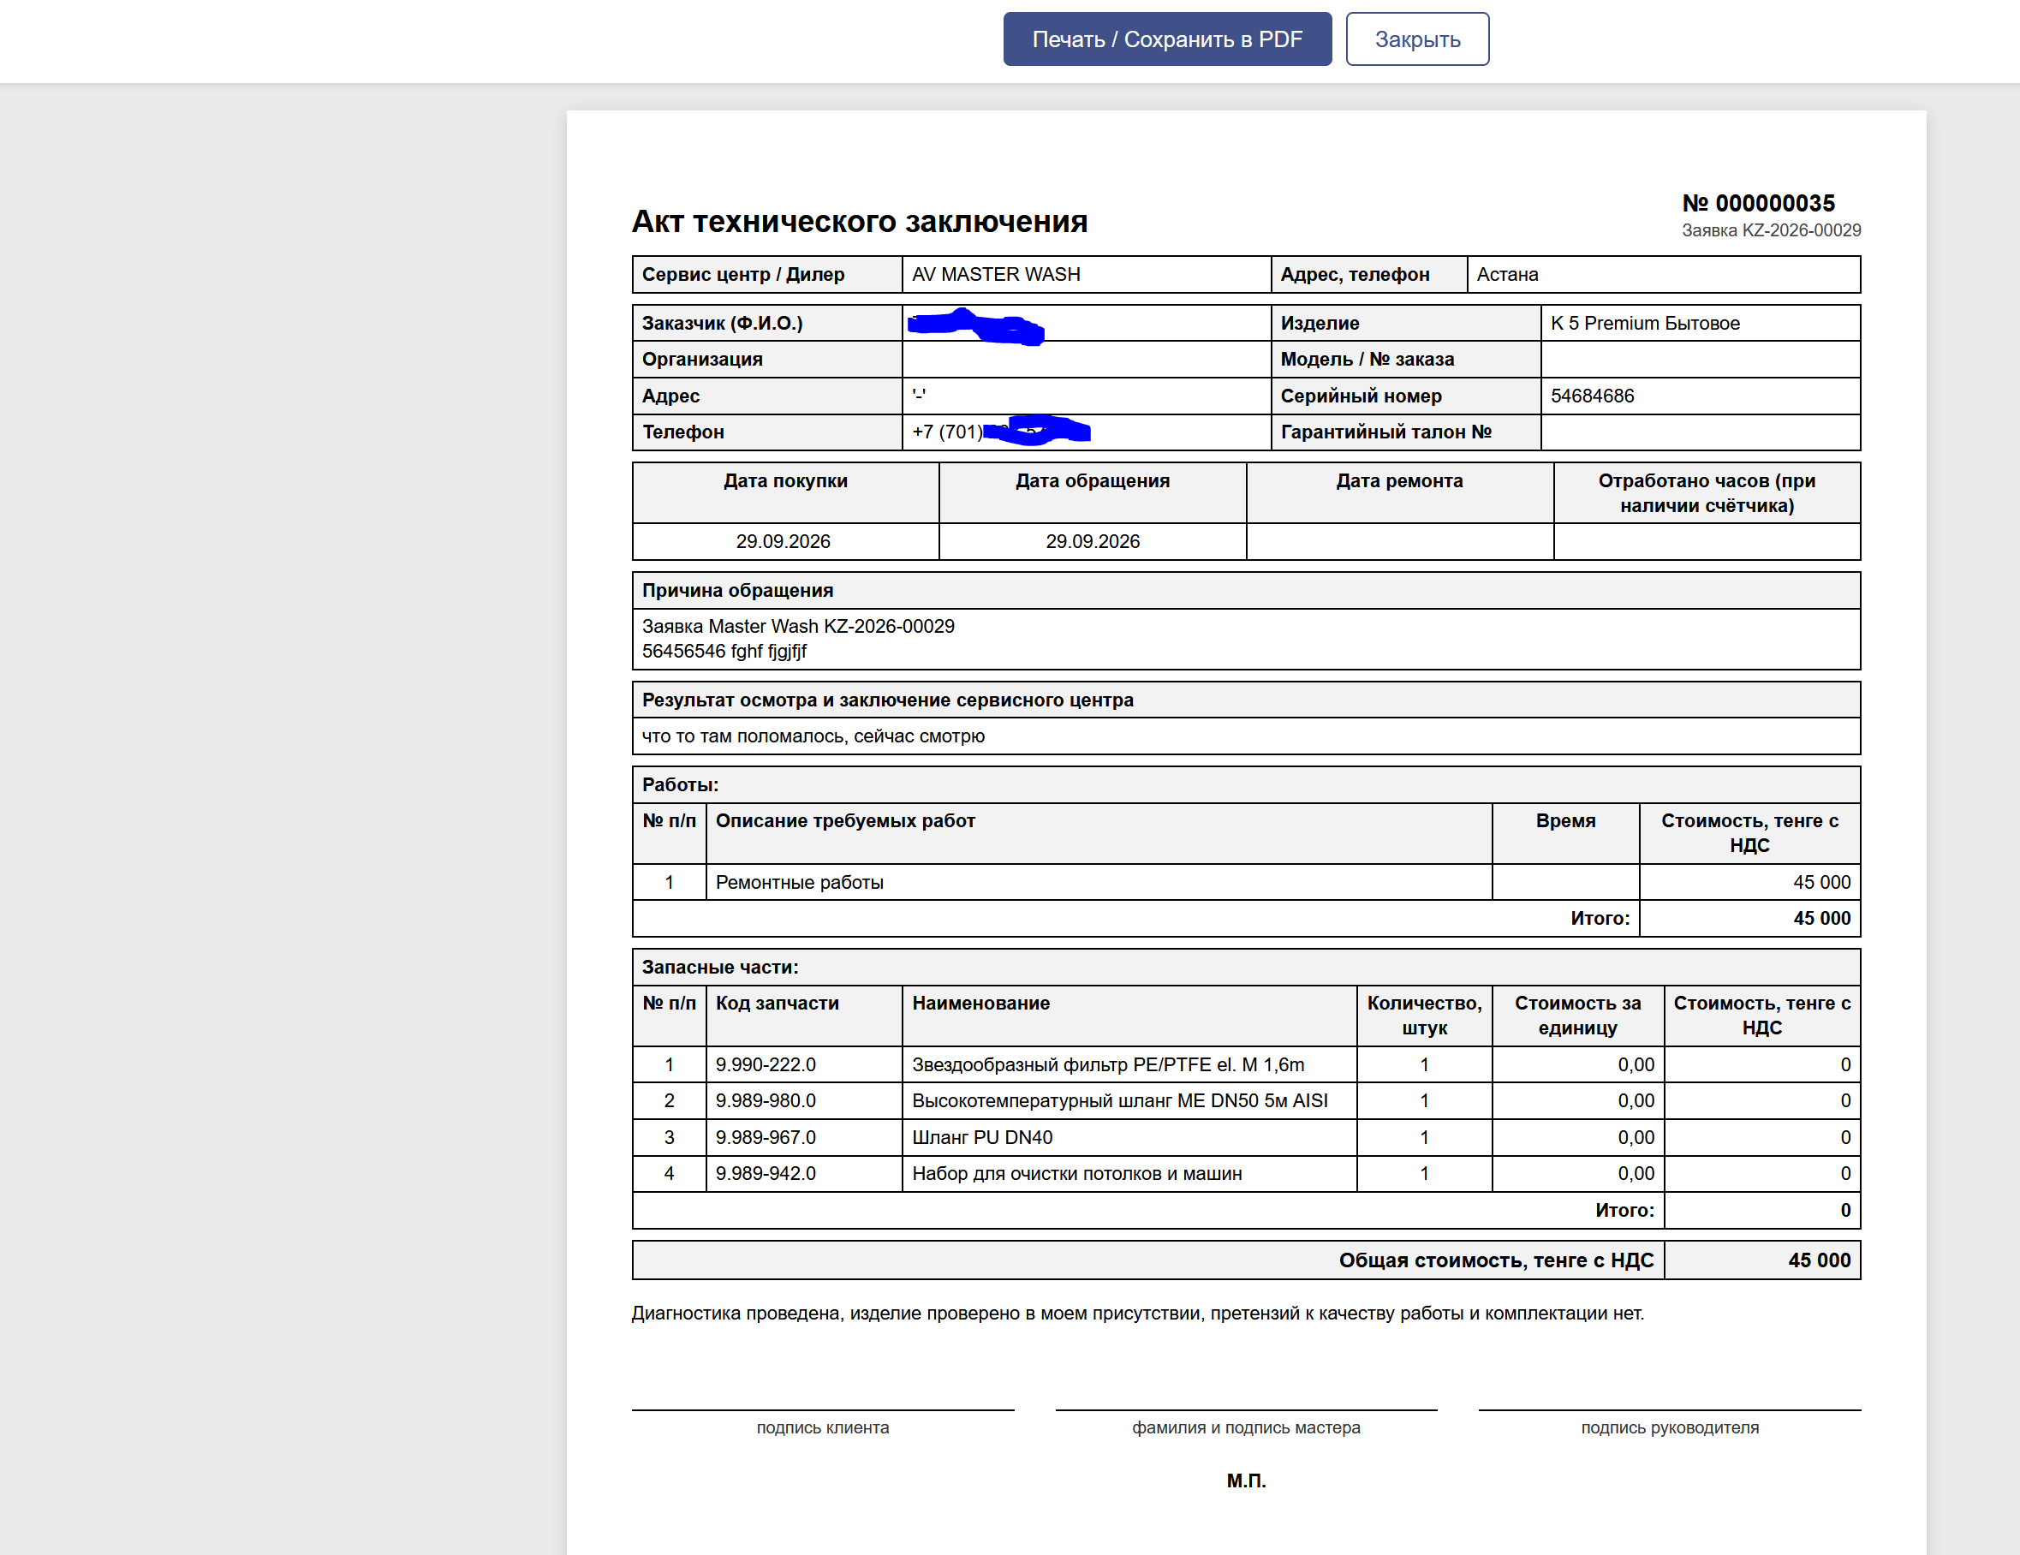Select the request date under 'Дата обращения'
This screenshot has width=2020, height=1555.
click(1093, 541)
